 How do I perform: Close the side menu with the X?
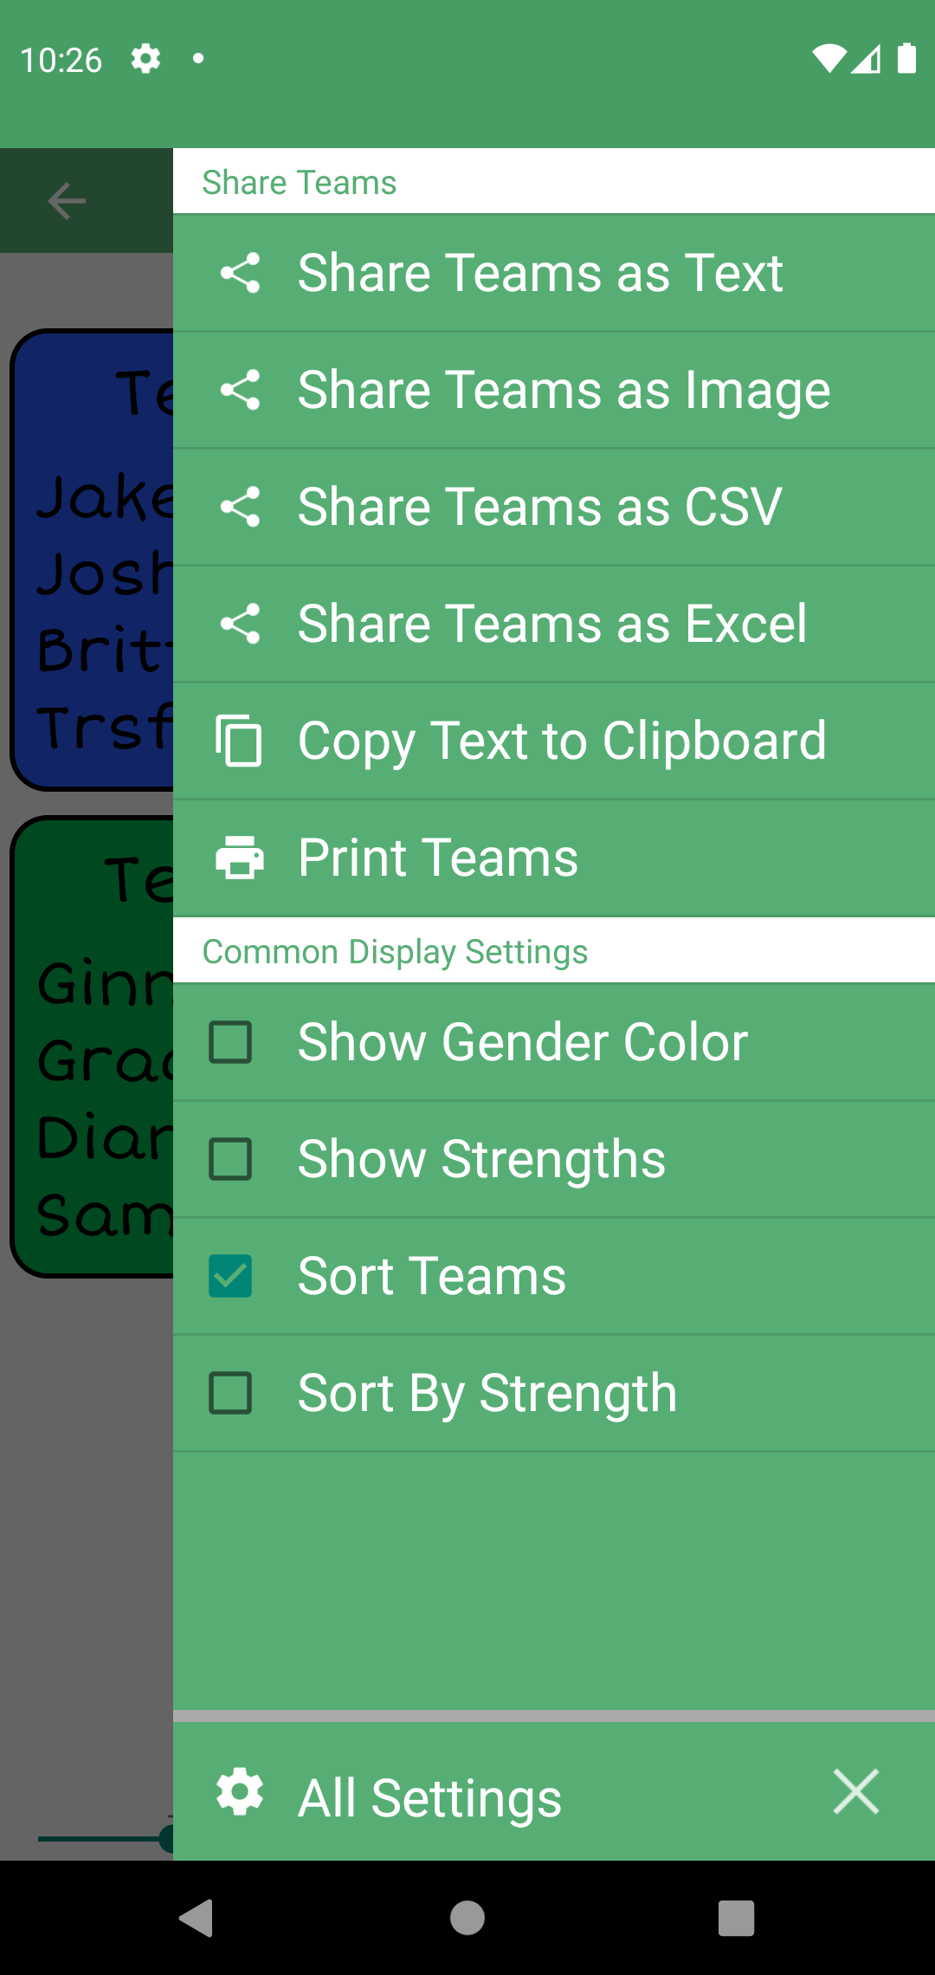tap(856, 1791)
